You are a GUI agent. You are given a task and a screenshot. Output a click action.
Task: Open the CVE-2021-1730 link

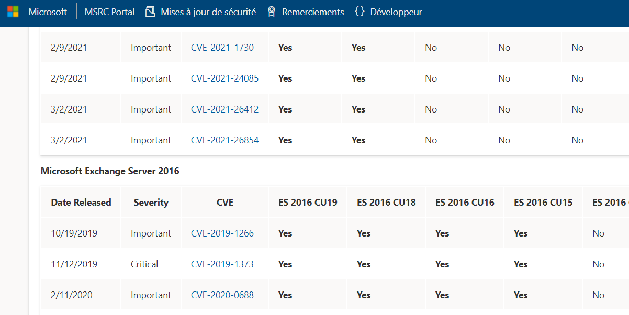coord(222,48)
